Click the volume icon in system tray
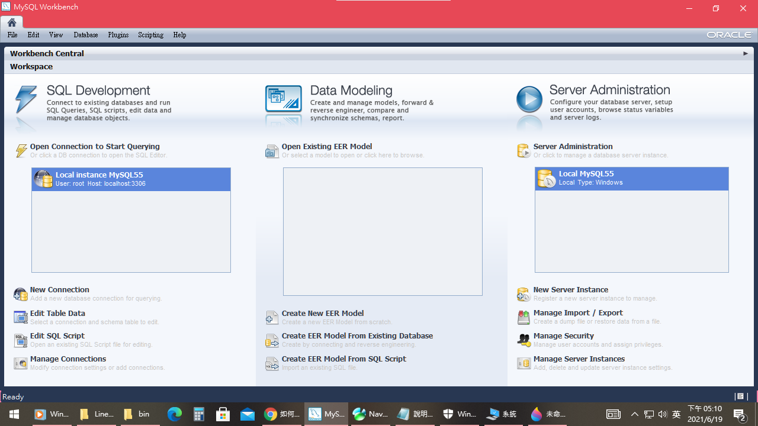The image size is (758, 426). pos(663,414)
